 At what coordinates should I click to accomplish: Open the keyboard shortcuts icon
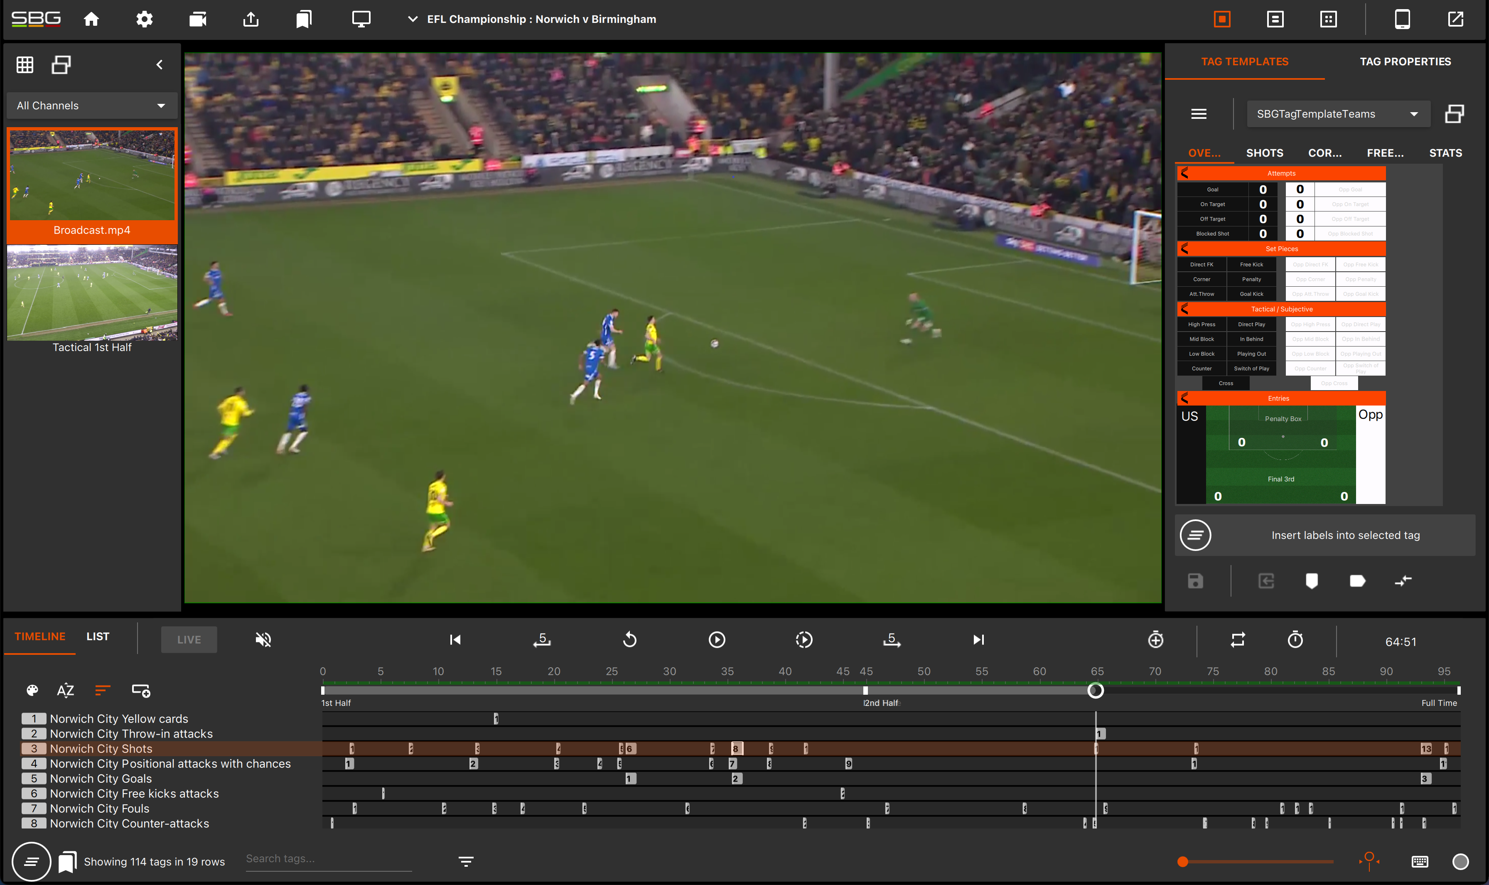coord(1420,861)
